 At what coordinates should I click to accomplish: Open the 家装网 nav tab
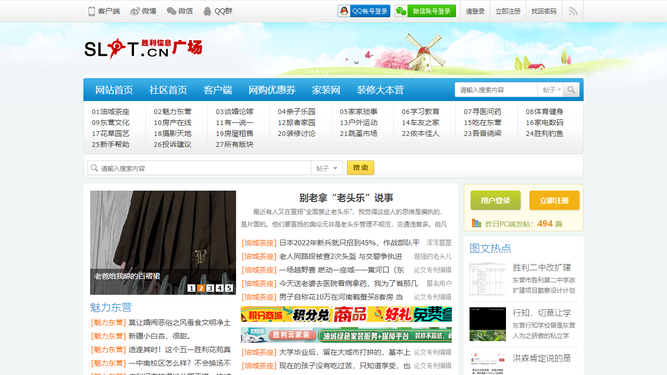[326, 90]
